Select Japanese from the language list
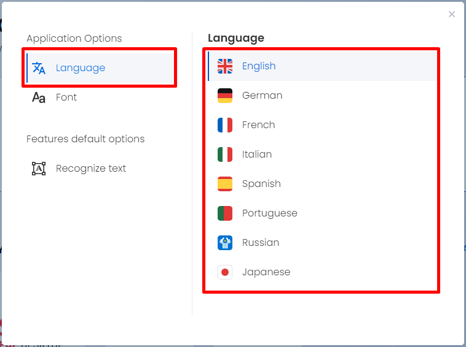This screenshot has height=347, width=466. pos(323,272)
